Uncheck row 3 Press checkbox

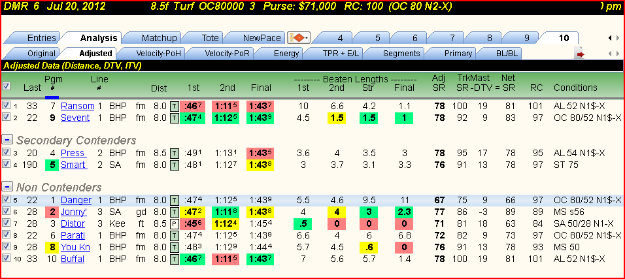pos(6,153)
